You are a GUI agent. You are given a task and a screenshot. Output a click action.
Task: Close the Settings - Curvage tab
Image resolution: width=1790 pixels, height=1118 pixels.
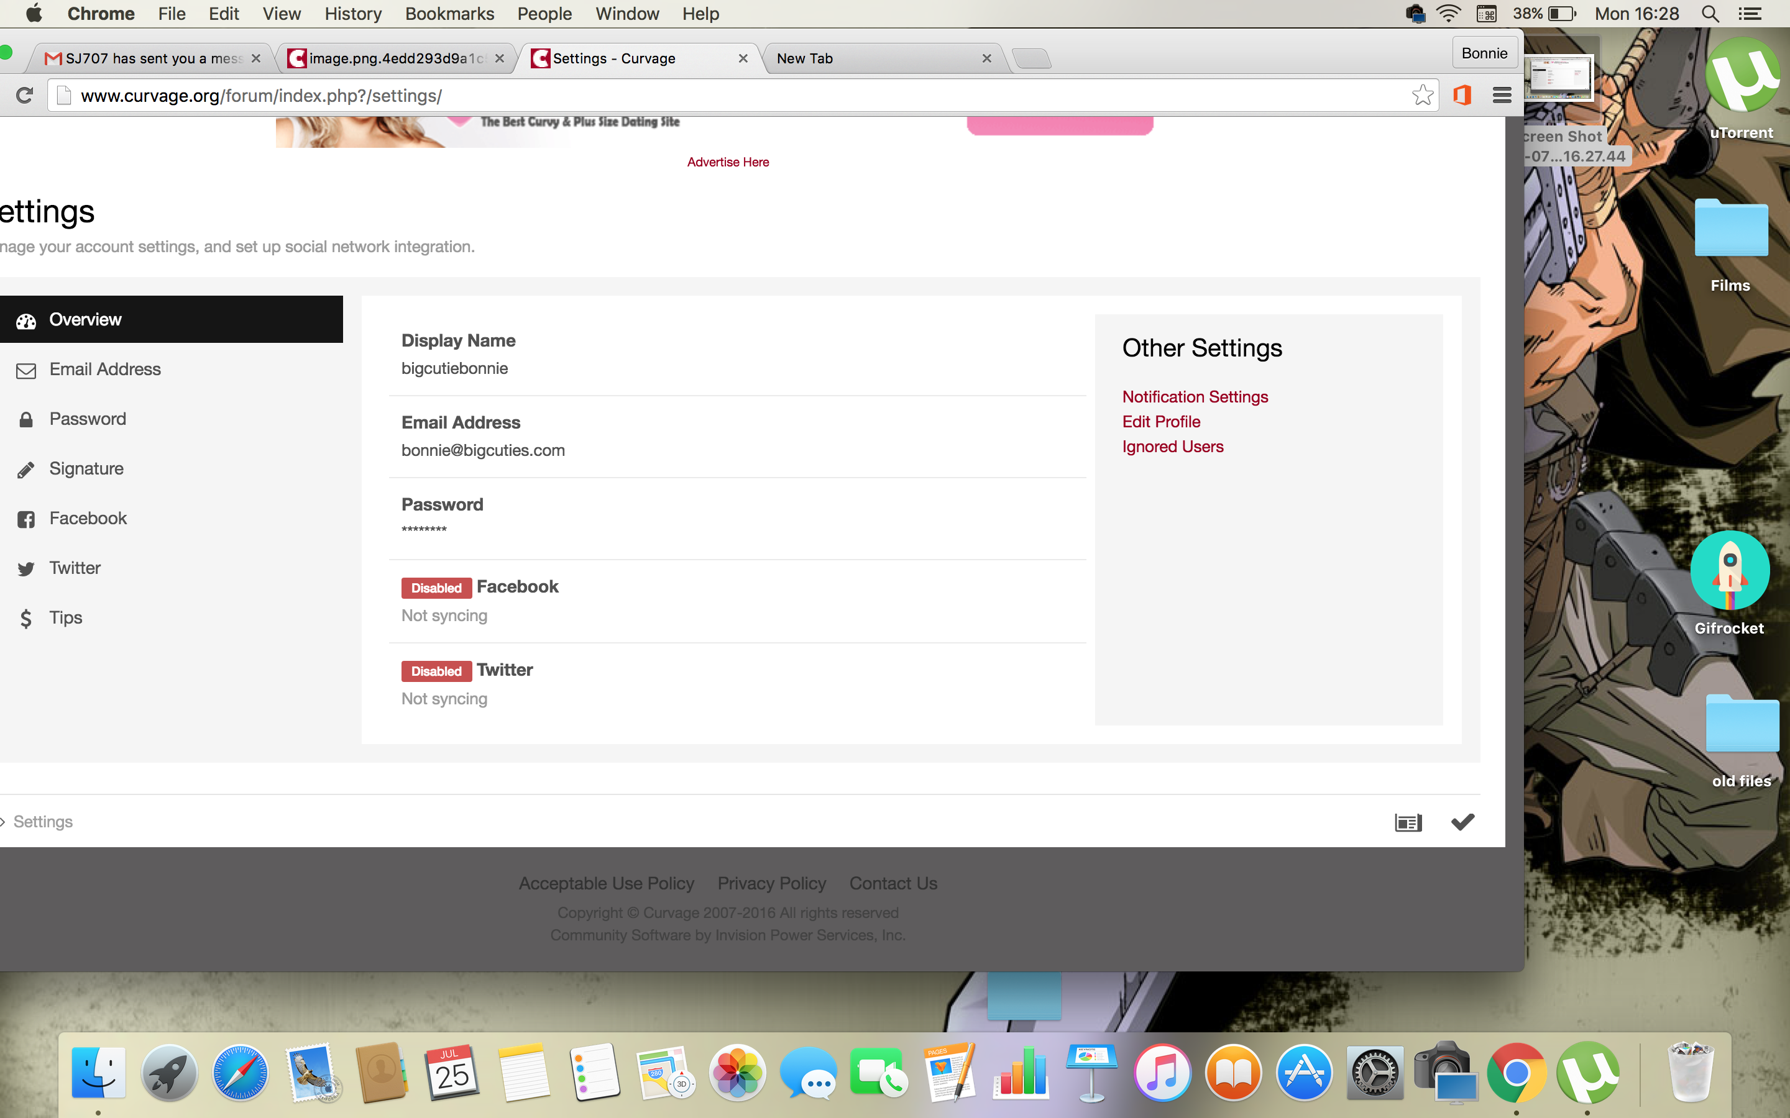coord(743,58)
